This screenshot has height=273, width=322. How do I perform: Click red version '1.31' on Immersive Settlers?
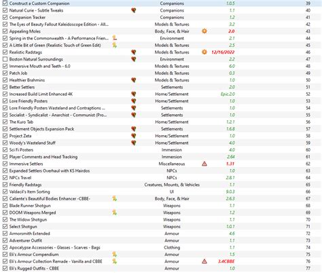(x=230, y=164)
